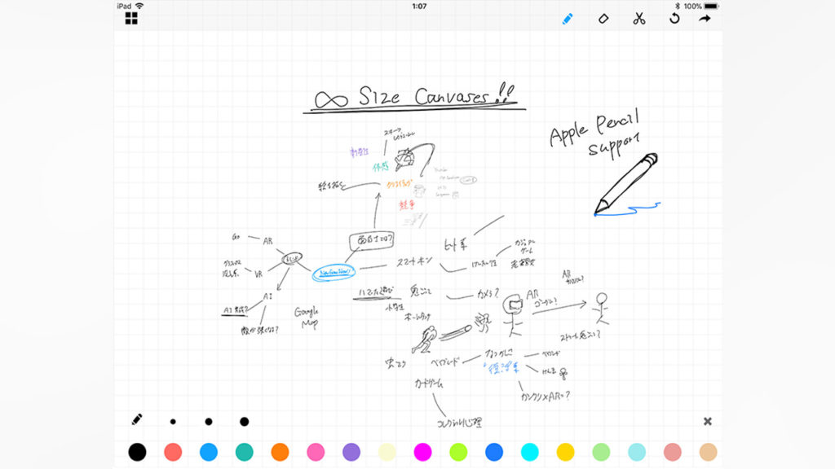This screenshot has height=469, width=835.
Task: Select the eraser tool
Action: coord(603,20)
